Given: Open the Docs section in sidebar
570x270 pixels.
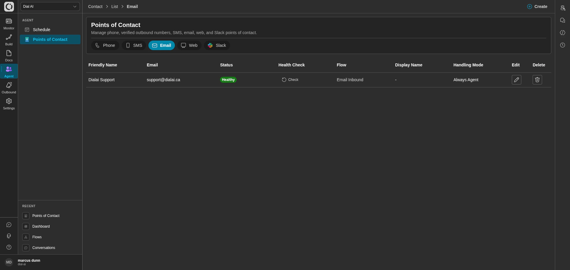Looking at the screenshot, I should [x=9, y=56].
